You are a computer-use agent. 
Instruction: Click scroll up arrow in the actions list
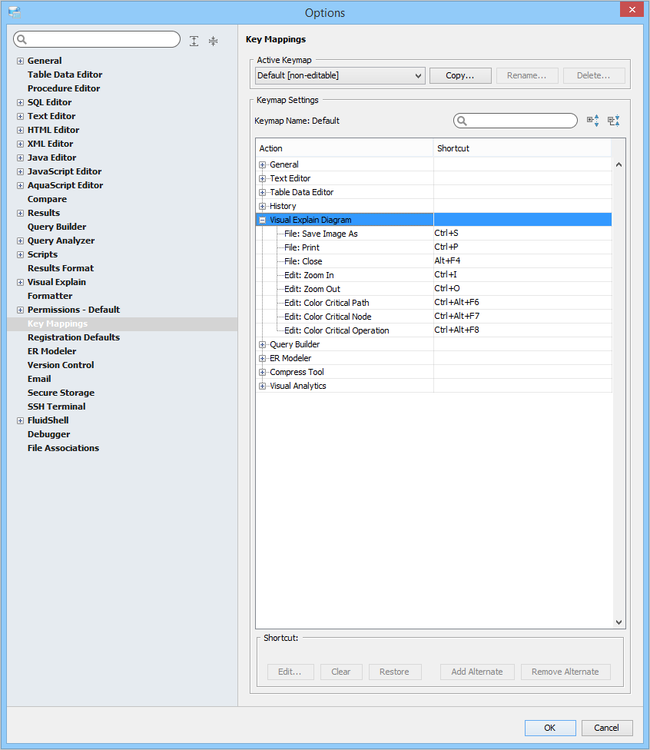click(619, 164)
